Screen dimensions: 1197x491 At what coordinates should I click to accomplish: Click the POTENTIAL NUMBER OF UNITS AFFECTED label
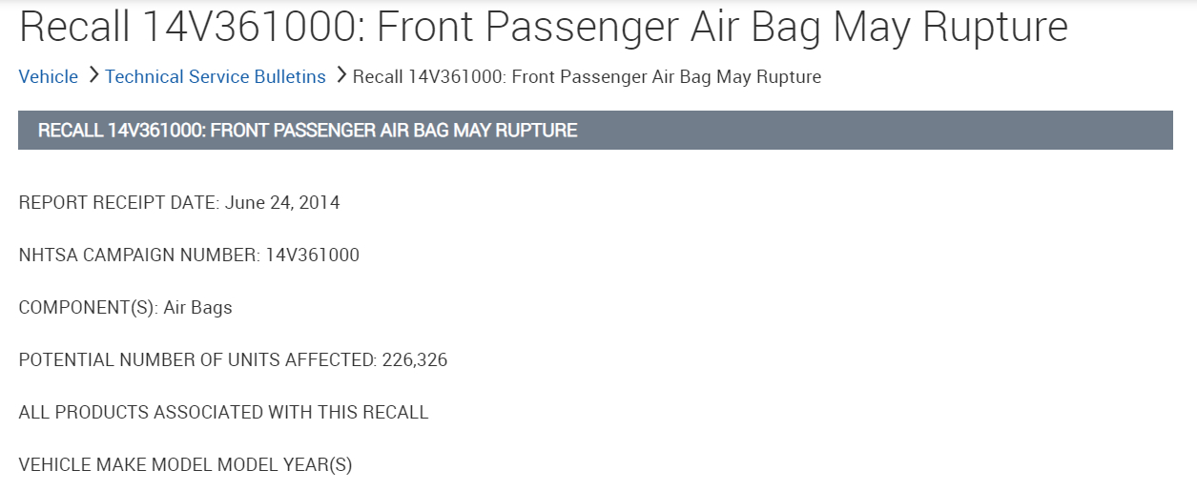[197, 360]
